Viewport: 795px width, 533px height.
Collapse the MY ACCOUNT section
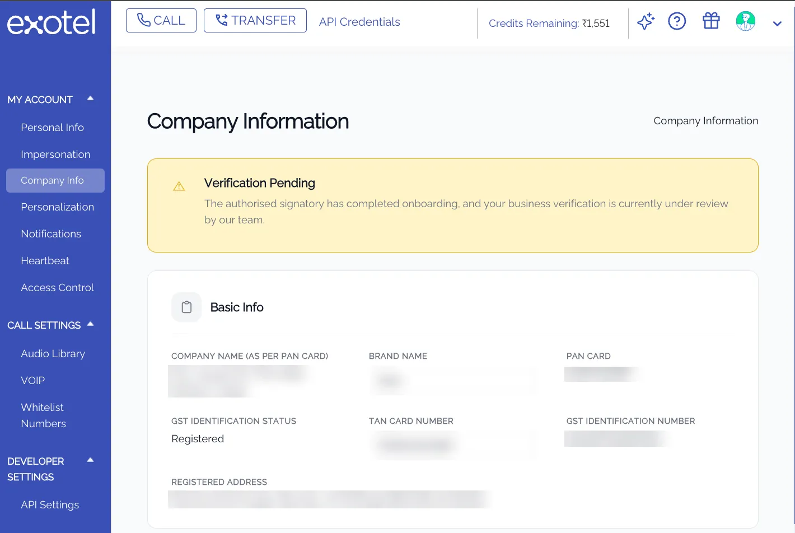pyautogui.click(x=90, y=99)
